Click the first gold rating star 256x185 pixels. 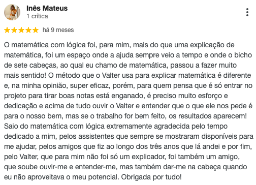[7, 30]
